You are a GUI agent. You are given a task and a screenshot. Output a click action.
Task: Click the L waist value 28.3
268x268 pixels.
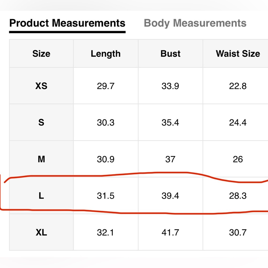238,196
